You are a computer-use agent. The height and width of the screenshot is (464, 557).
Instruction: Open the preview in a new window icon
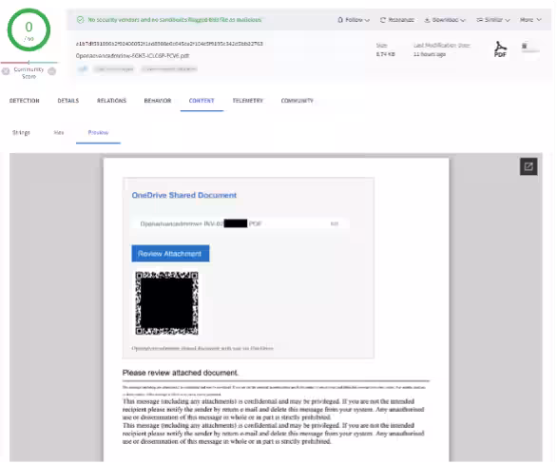tap(528, 166)
